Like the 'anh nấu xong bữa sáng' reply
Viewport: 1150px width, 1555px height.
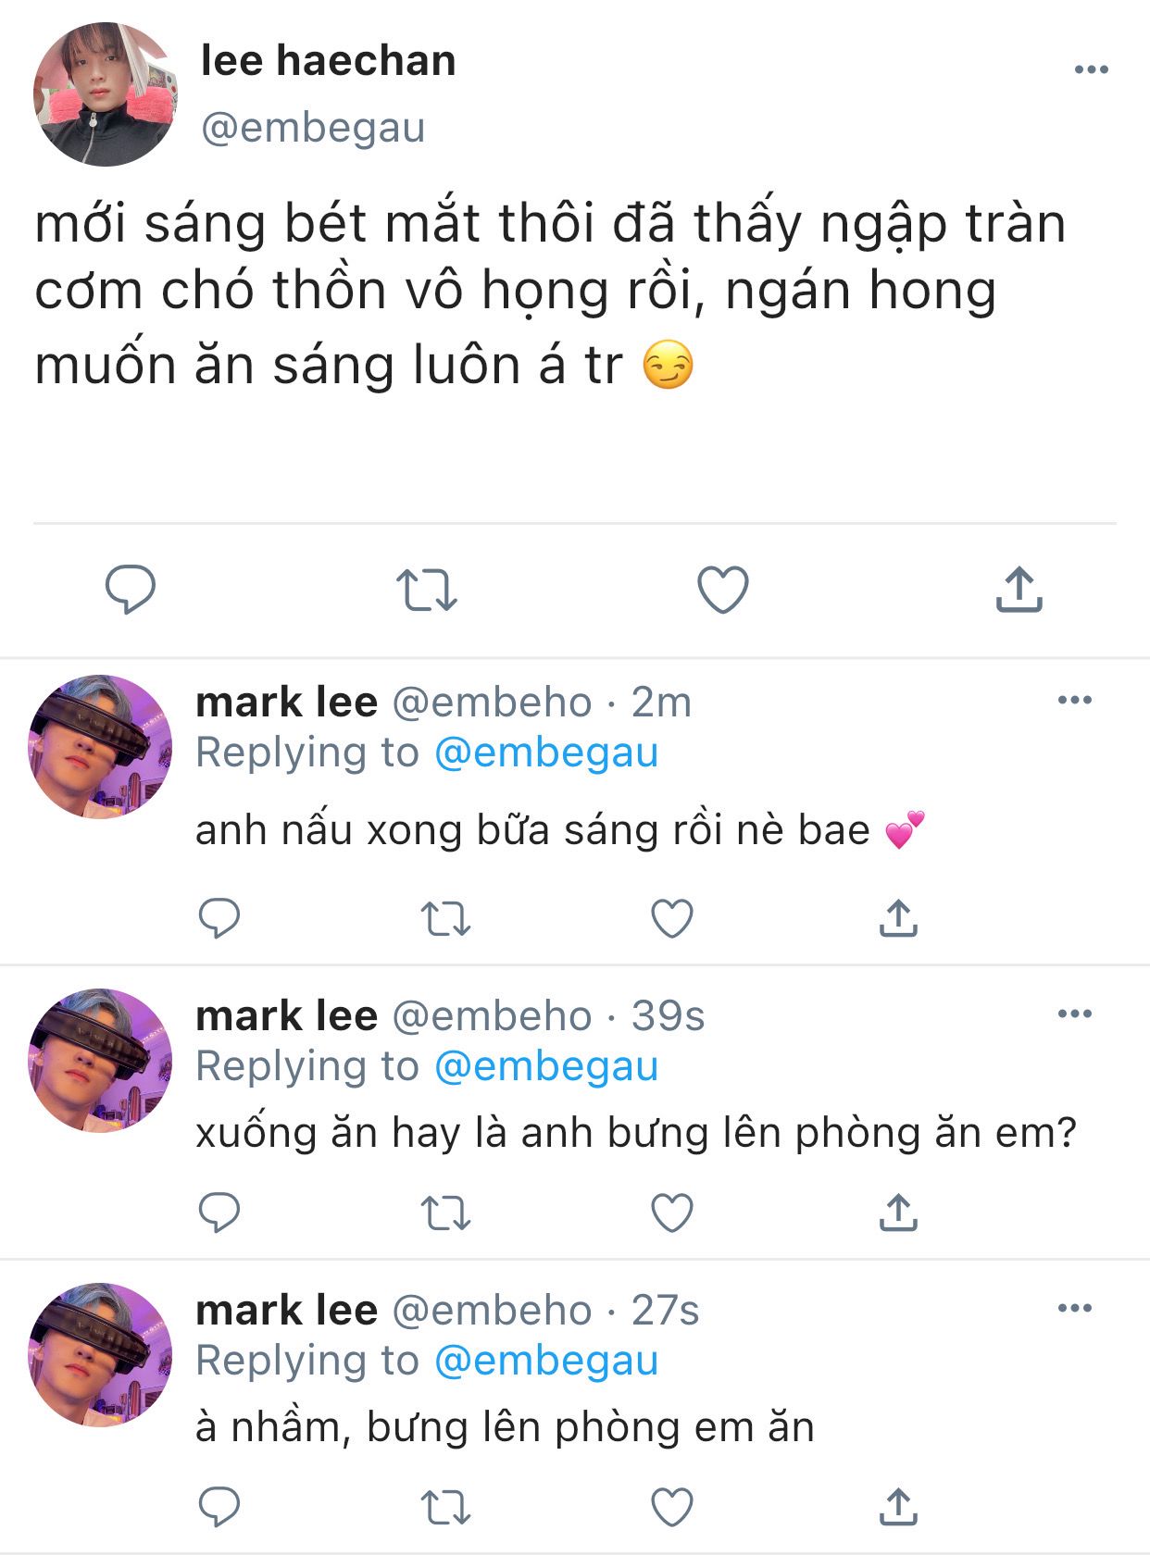point(672,918)
